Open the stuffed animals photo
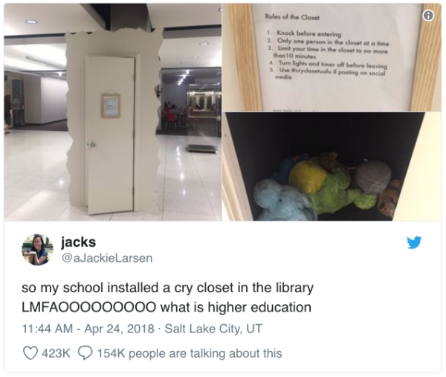The image size is (446, 377). 332,167
